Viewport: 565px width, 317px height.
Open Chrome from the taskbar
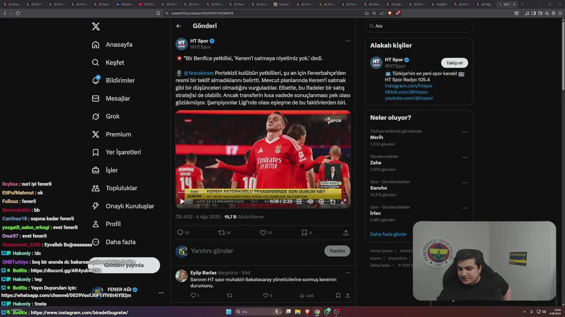coord(317,312)
